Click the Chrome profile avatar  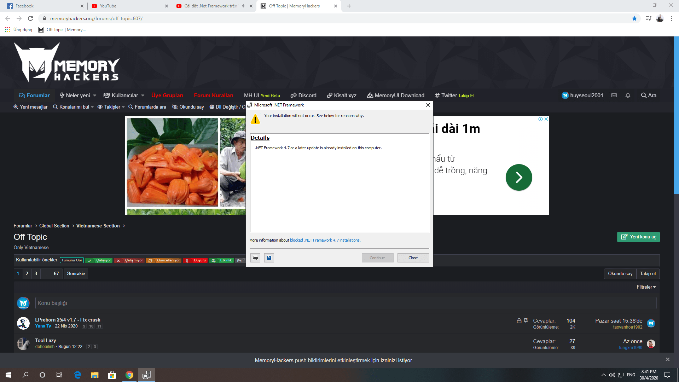coord(660,18)
